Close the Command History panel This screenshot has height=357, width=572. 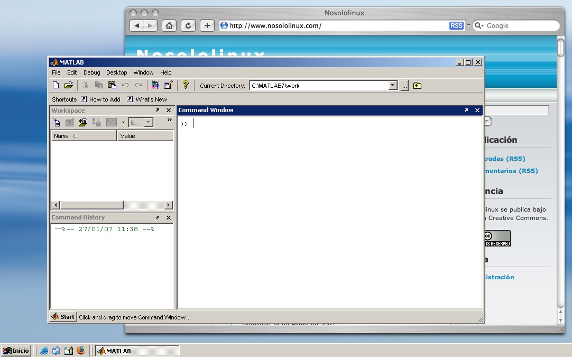[169, 217]
